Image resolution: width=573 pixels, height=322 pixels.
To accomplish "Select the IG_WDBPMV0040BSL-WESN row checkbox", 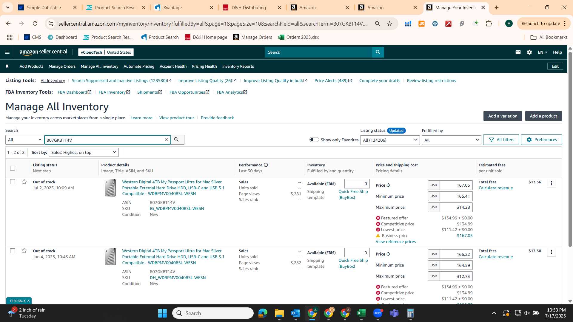I will (13, 182).
